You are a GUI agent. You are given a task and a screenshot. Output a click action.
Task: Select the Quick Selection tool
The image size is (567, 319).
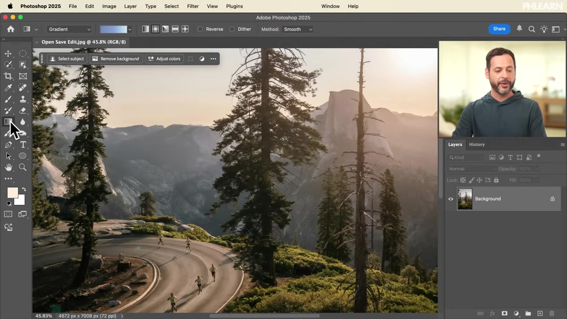click(8, 65)
